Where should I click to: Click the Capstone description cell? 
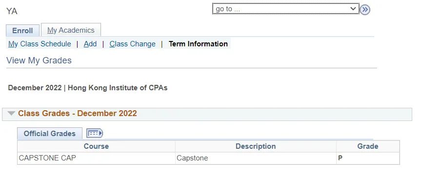point(256,159)
